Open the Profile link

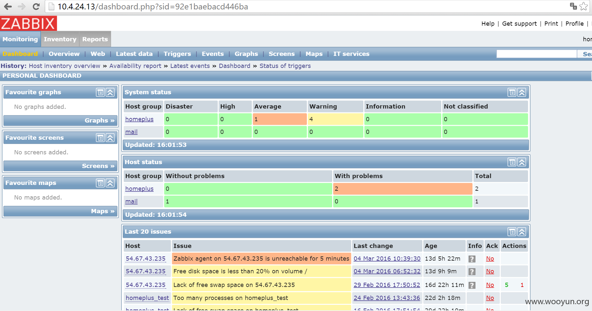click(574, 24)
